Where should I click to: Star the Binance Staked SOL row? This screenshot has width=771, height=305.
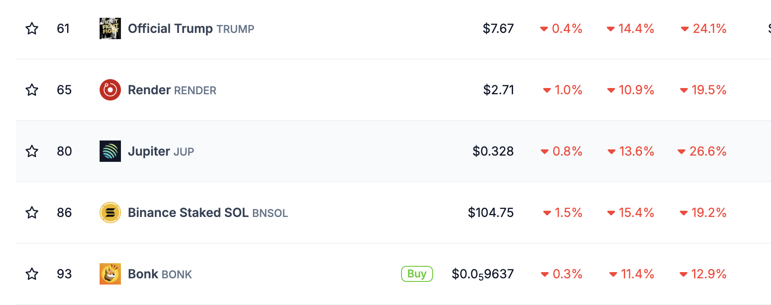click(x=32, y=213)
